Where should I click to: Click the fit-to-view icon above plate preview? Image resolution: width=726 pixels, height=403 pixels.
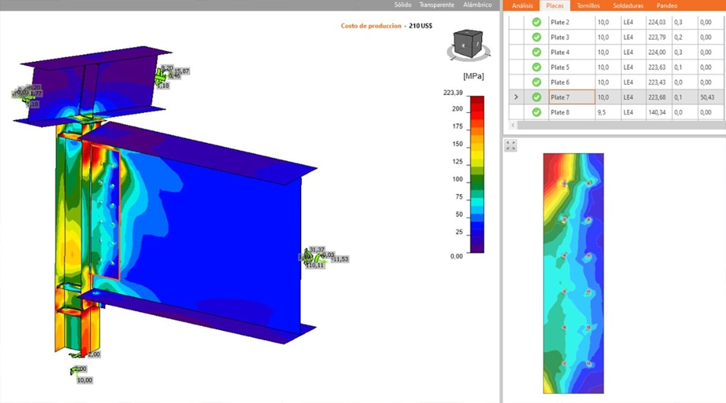511,146
